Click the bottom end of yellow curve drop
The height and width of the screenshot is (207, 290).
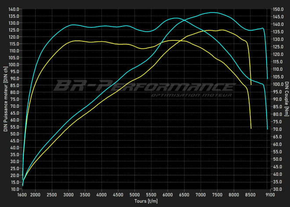pyautogui.click(x=251, y=128)
